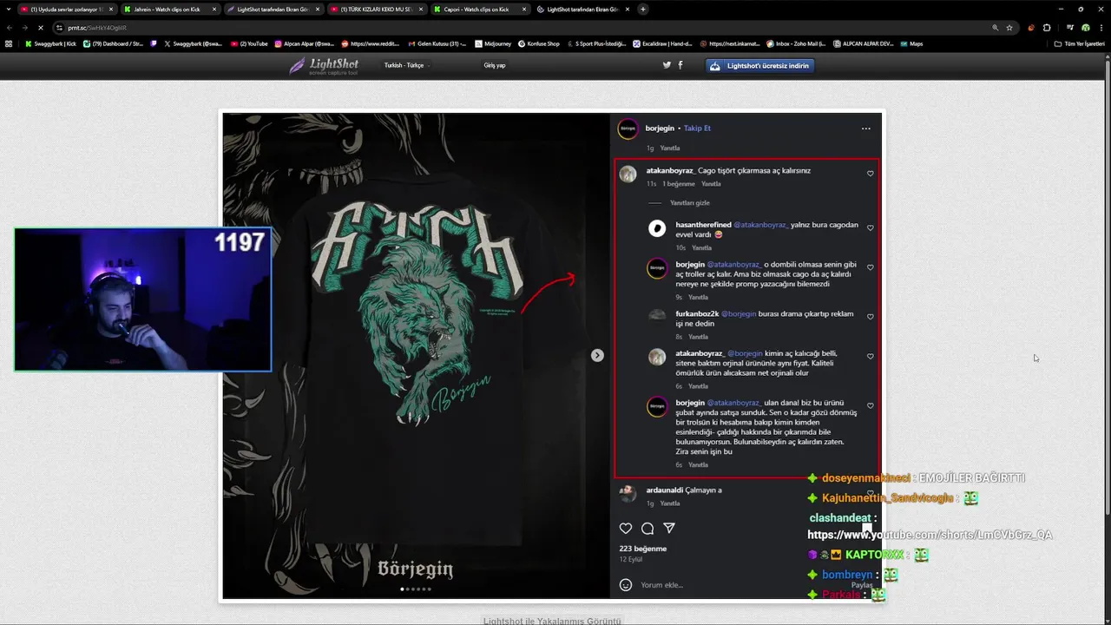Open the media control button
The height and width of the screenshot is (625, 1111).
(1070, 28)
